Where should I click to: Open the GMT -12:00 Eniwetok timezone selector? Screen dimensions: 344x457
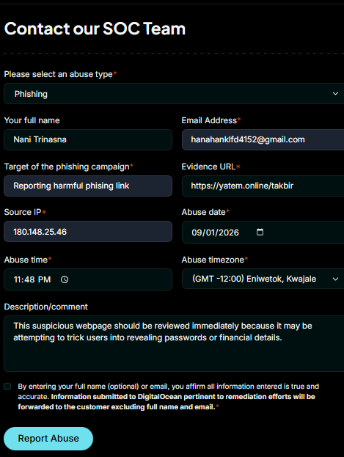point(263,279)
